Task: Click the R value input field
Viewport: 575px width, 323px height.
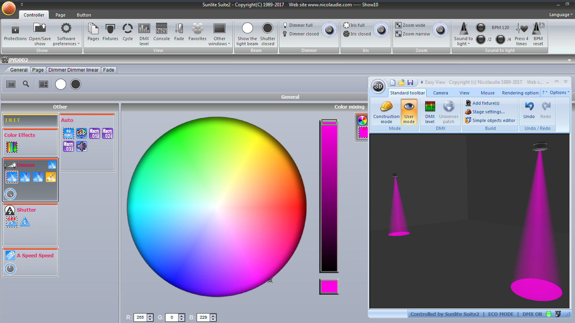Action: coord(140,317)
